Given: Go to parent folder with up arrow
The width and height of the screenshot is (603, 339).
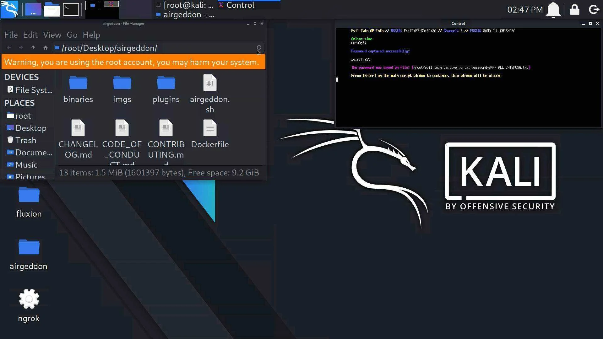Looking at the screenshot, I should [x=33, y=48].
